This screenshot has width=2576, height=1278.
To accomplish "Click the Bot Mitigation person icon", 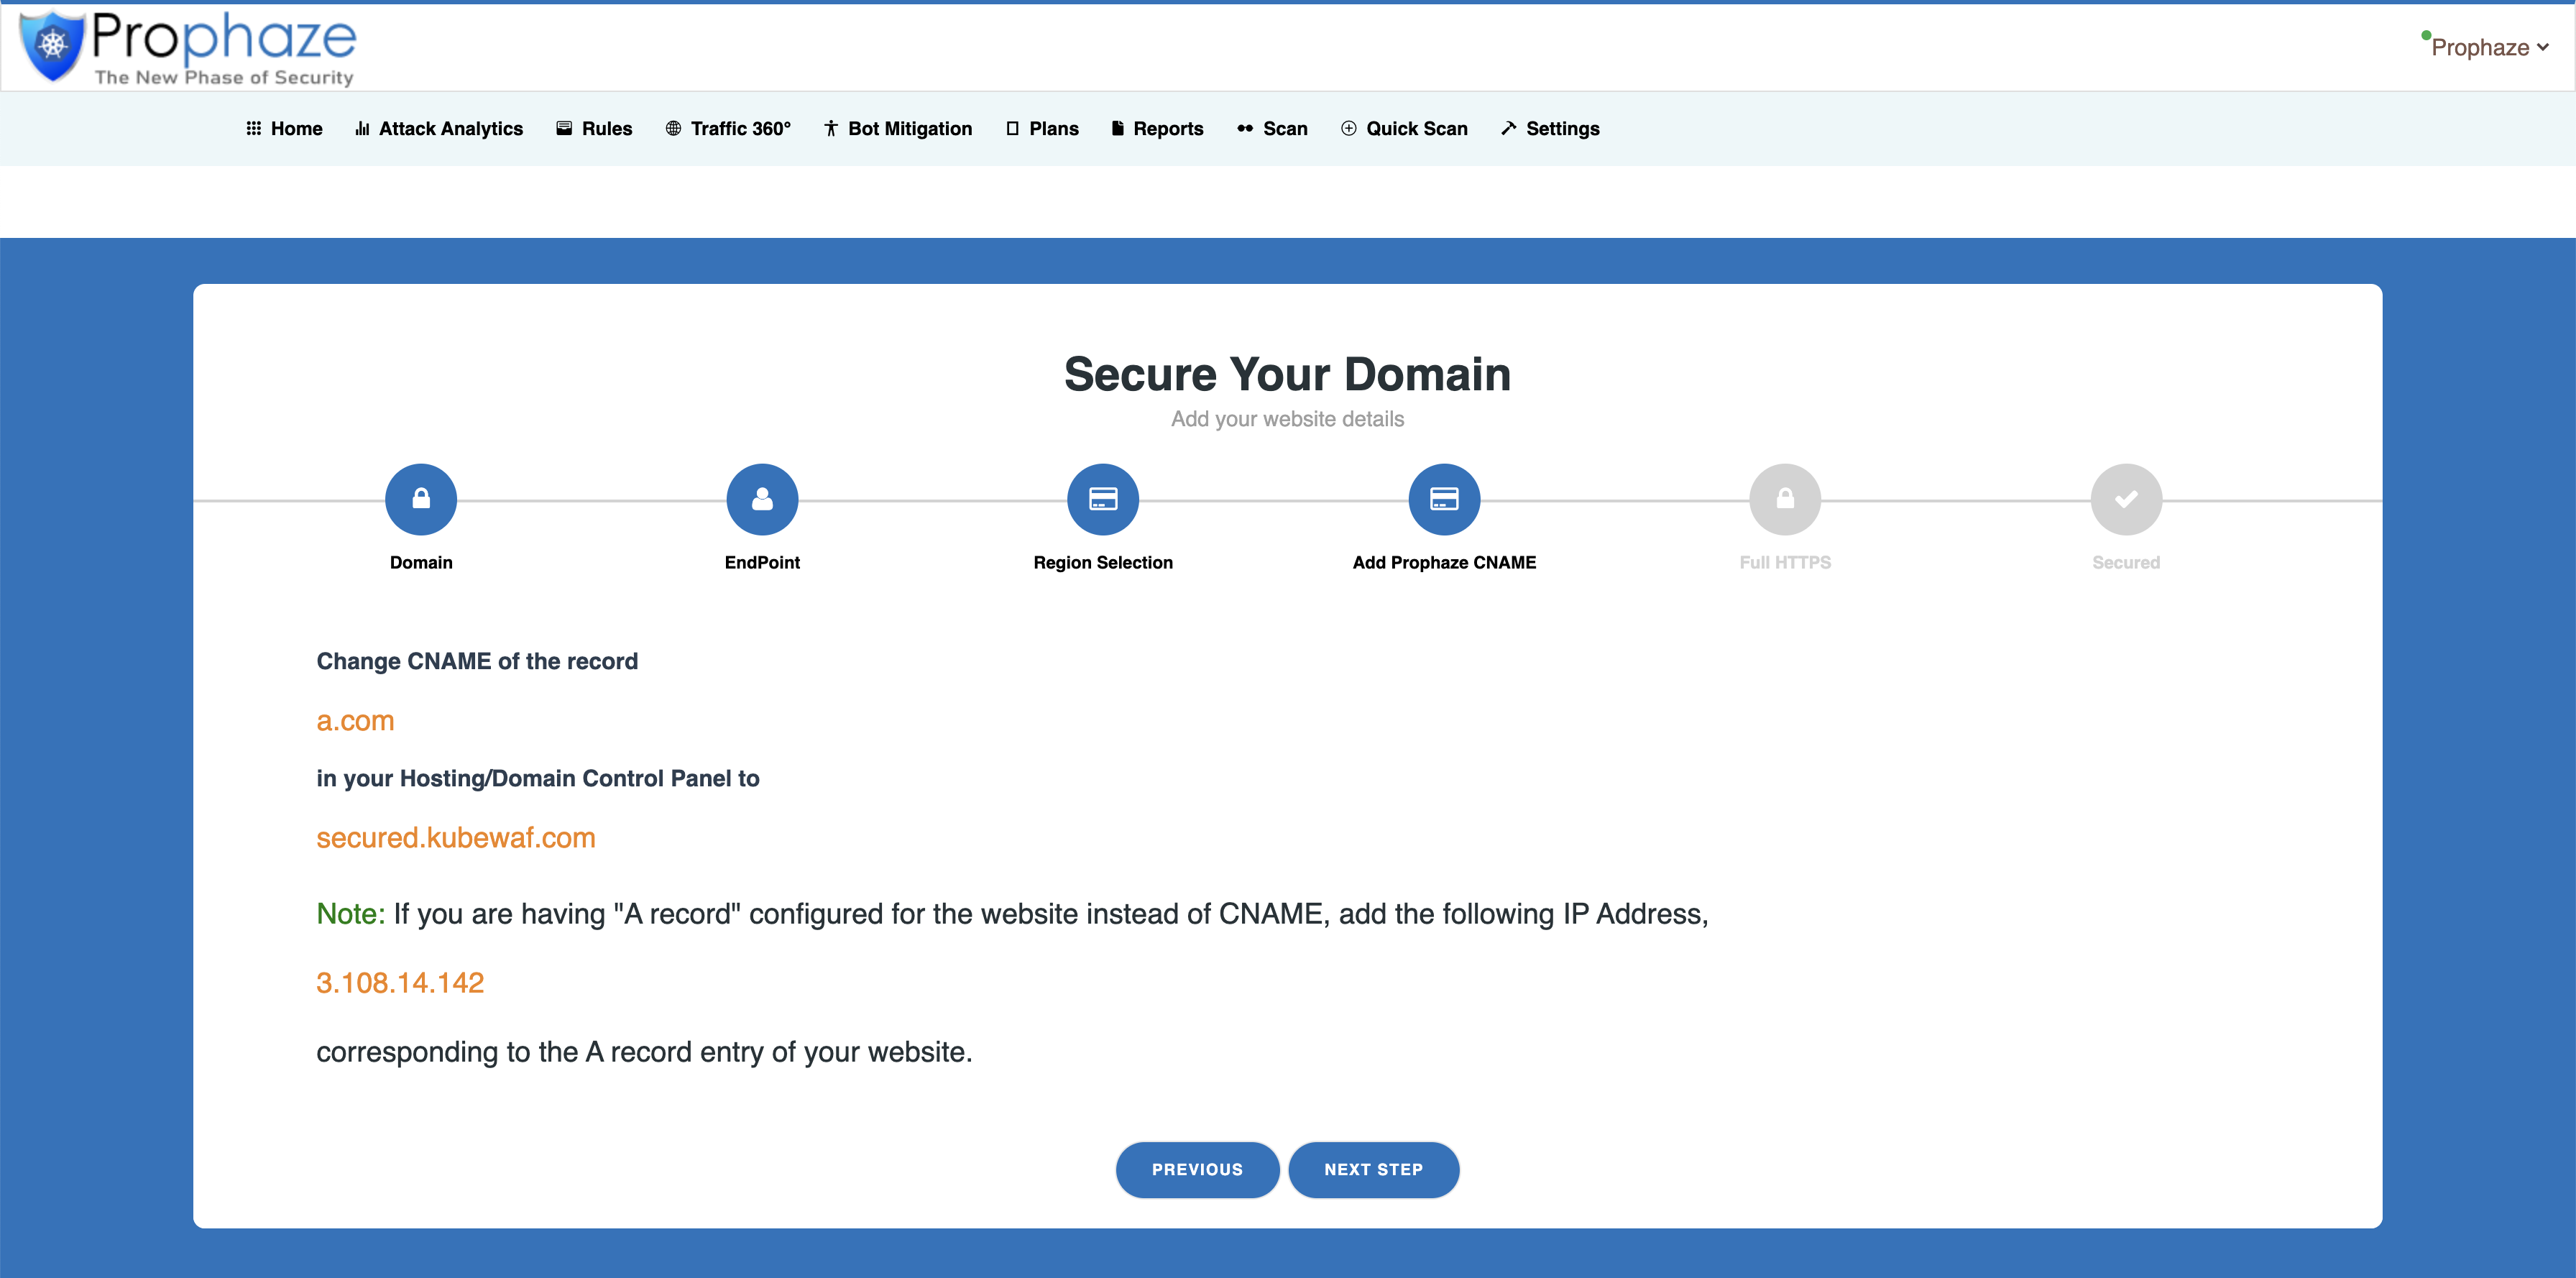I will tap(830, 128).
